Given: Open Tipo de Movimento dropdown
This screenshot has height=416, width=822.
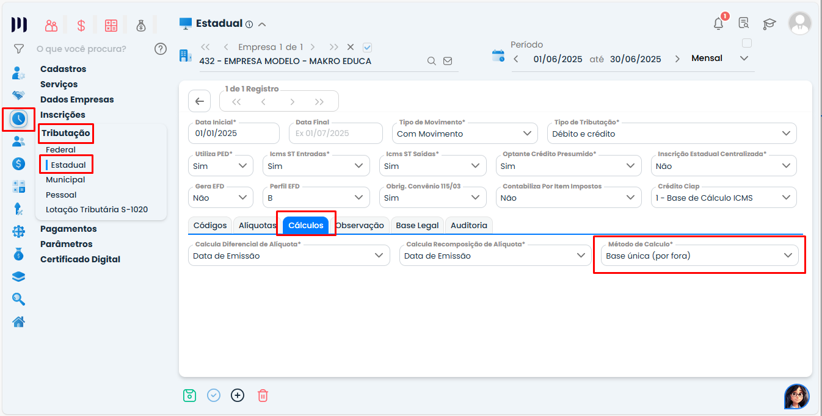Looking at the screenshot, I should 465,133.
